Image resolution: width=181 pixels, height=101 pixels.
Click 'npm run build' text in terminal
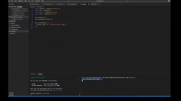[57, 90]
